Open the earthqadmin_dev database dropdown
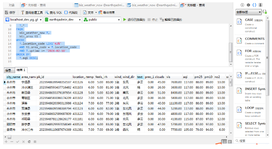Viewport: 272px width, 149px height. (62, 20)
